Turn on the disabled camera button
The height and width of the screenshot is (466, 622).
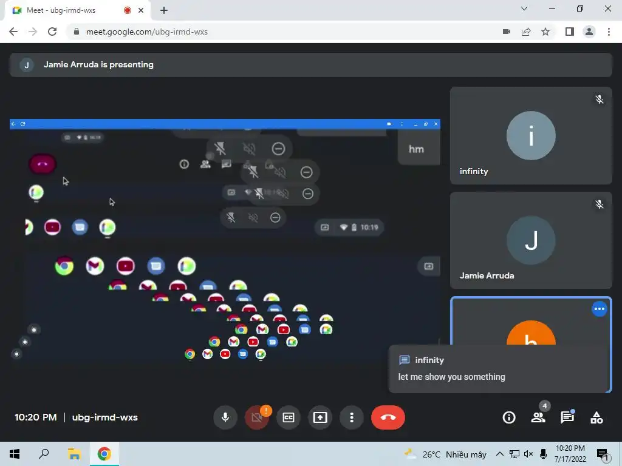click(257, 417)
